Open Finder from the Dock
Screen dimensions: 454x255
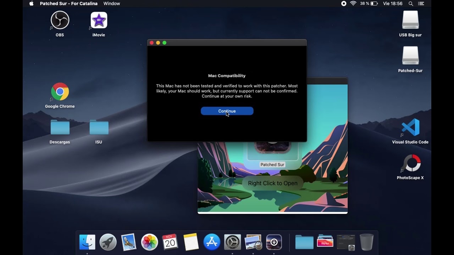pos(87,242)
